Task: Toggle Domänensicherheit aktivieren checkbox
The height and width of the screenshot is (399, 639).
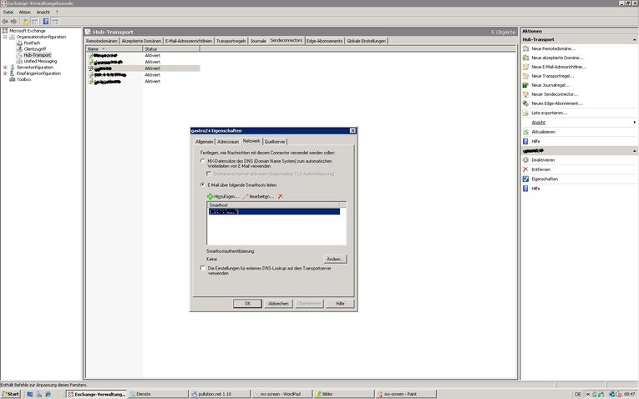Action: click(209, 174)
